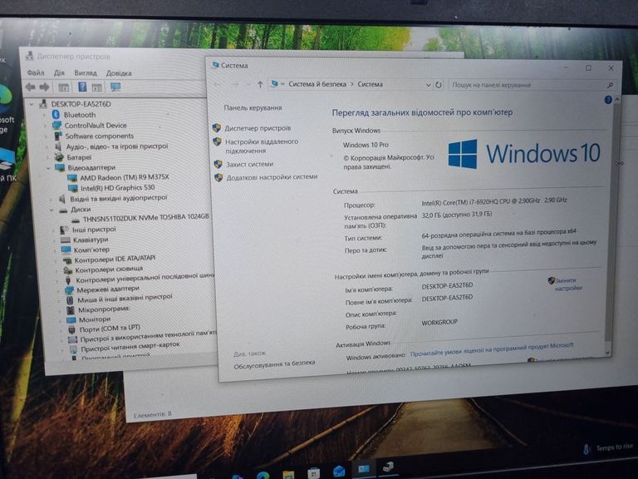Open the Довідка menu in Device Manager
This screenshot has height=479, width=638.
pos(119,73)
